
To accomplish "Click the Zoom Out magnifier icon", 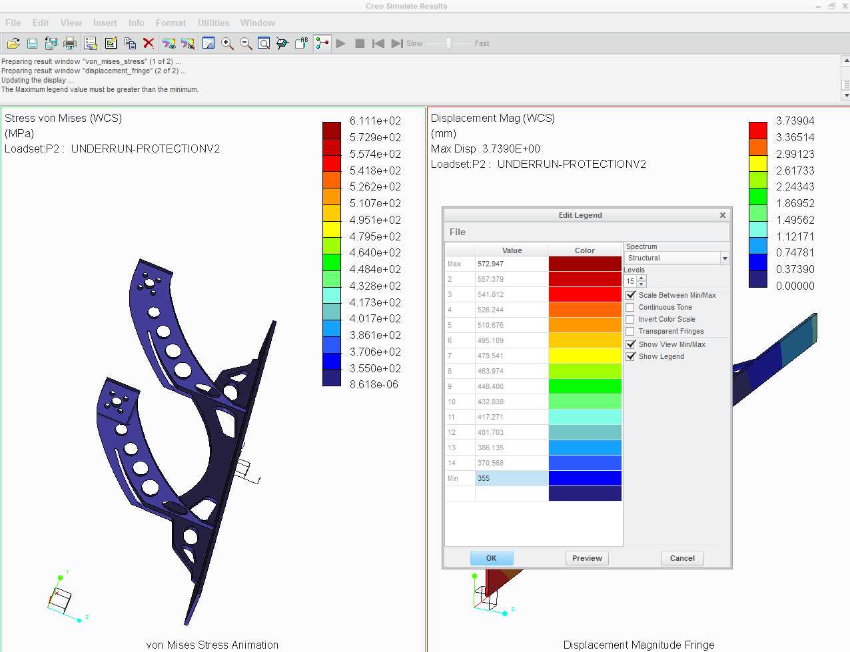I will 246,43.
